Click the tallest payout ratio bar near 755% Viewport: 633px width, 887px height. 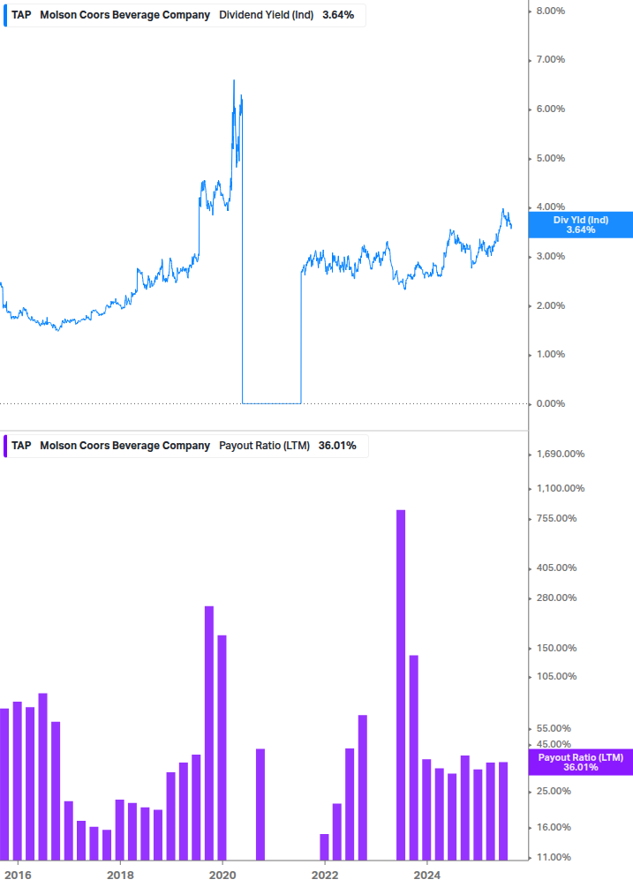401,685
